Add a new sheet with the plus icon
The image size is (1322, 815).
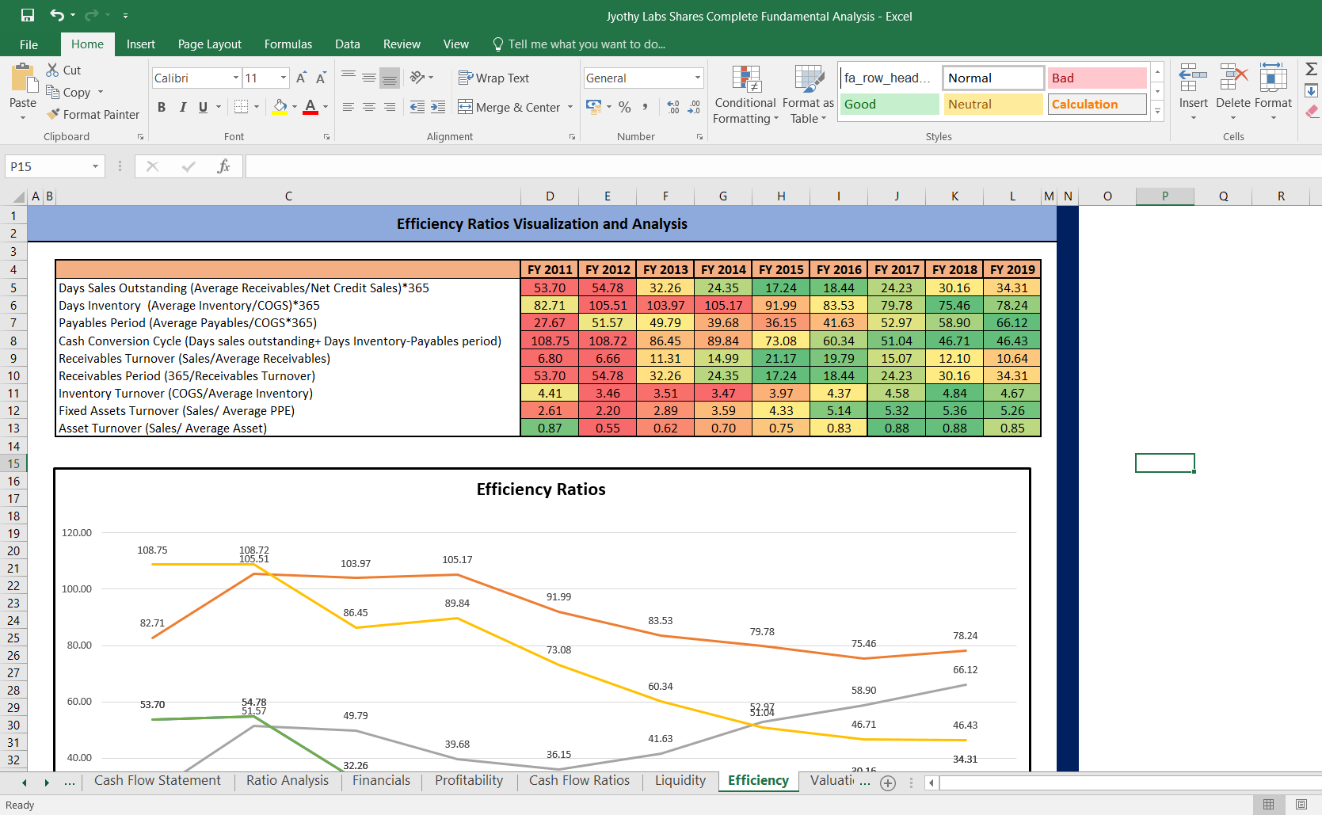pos(888,783)
